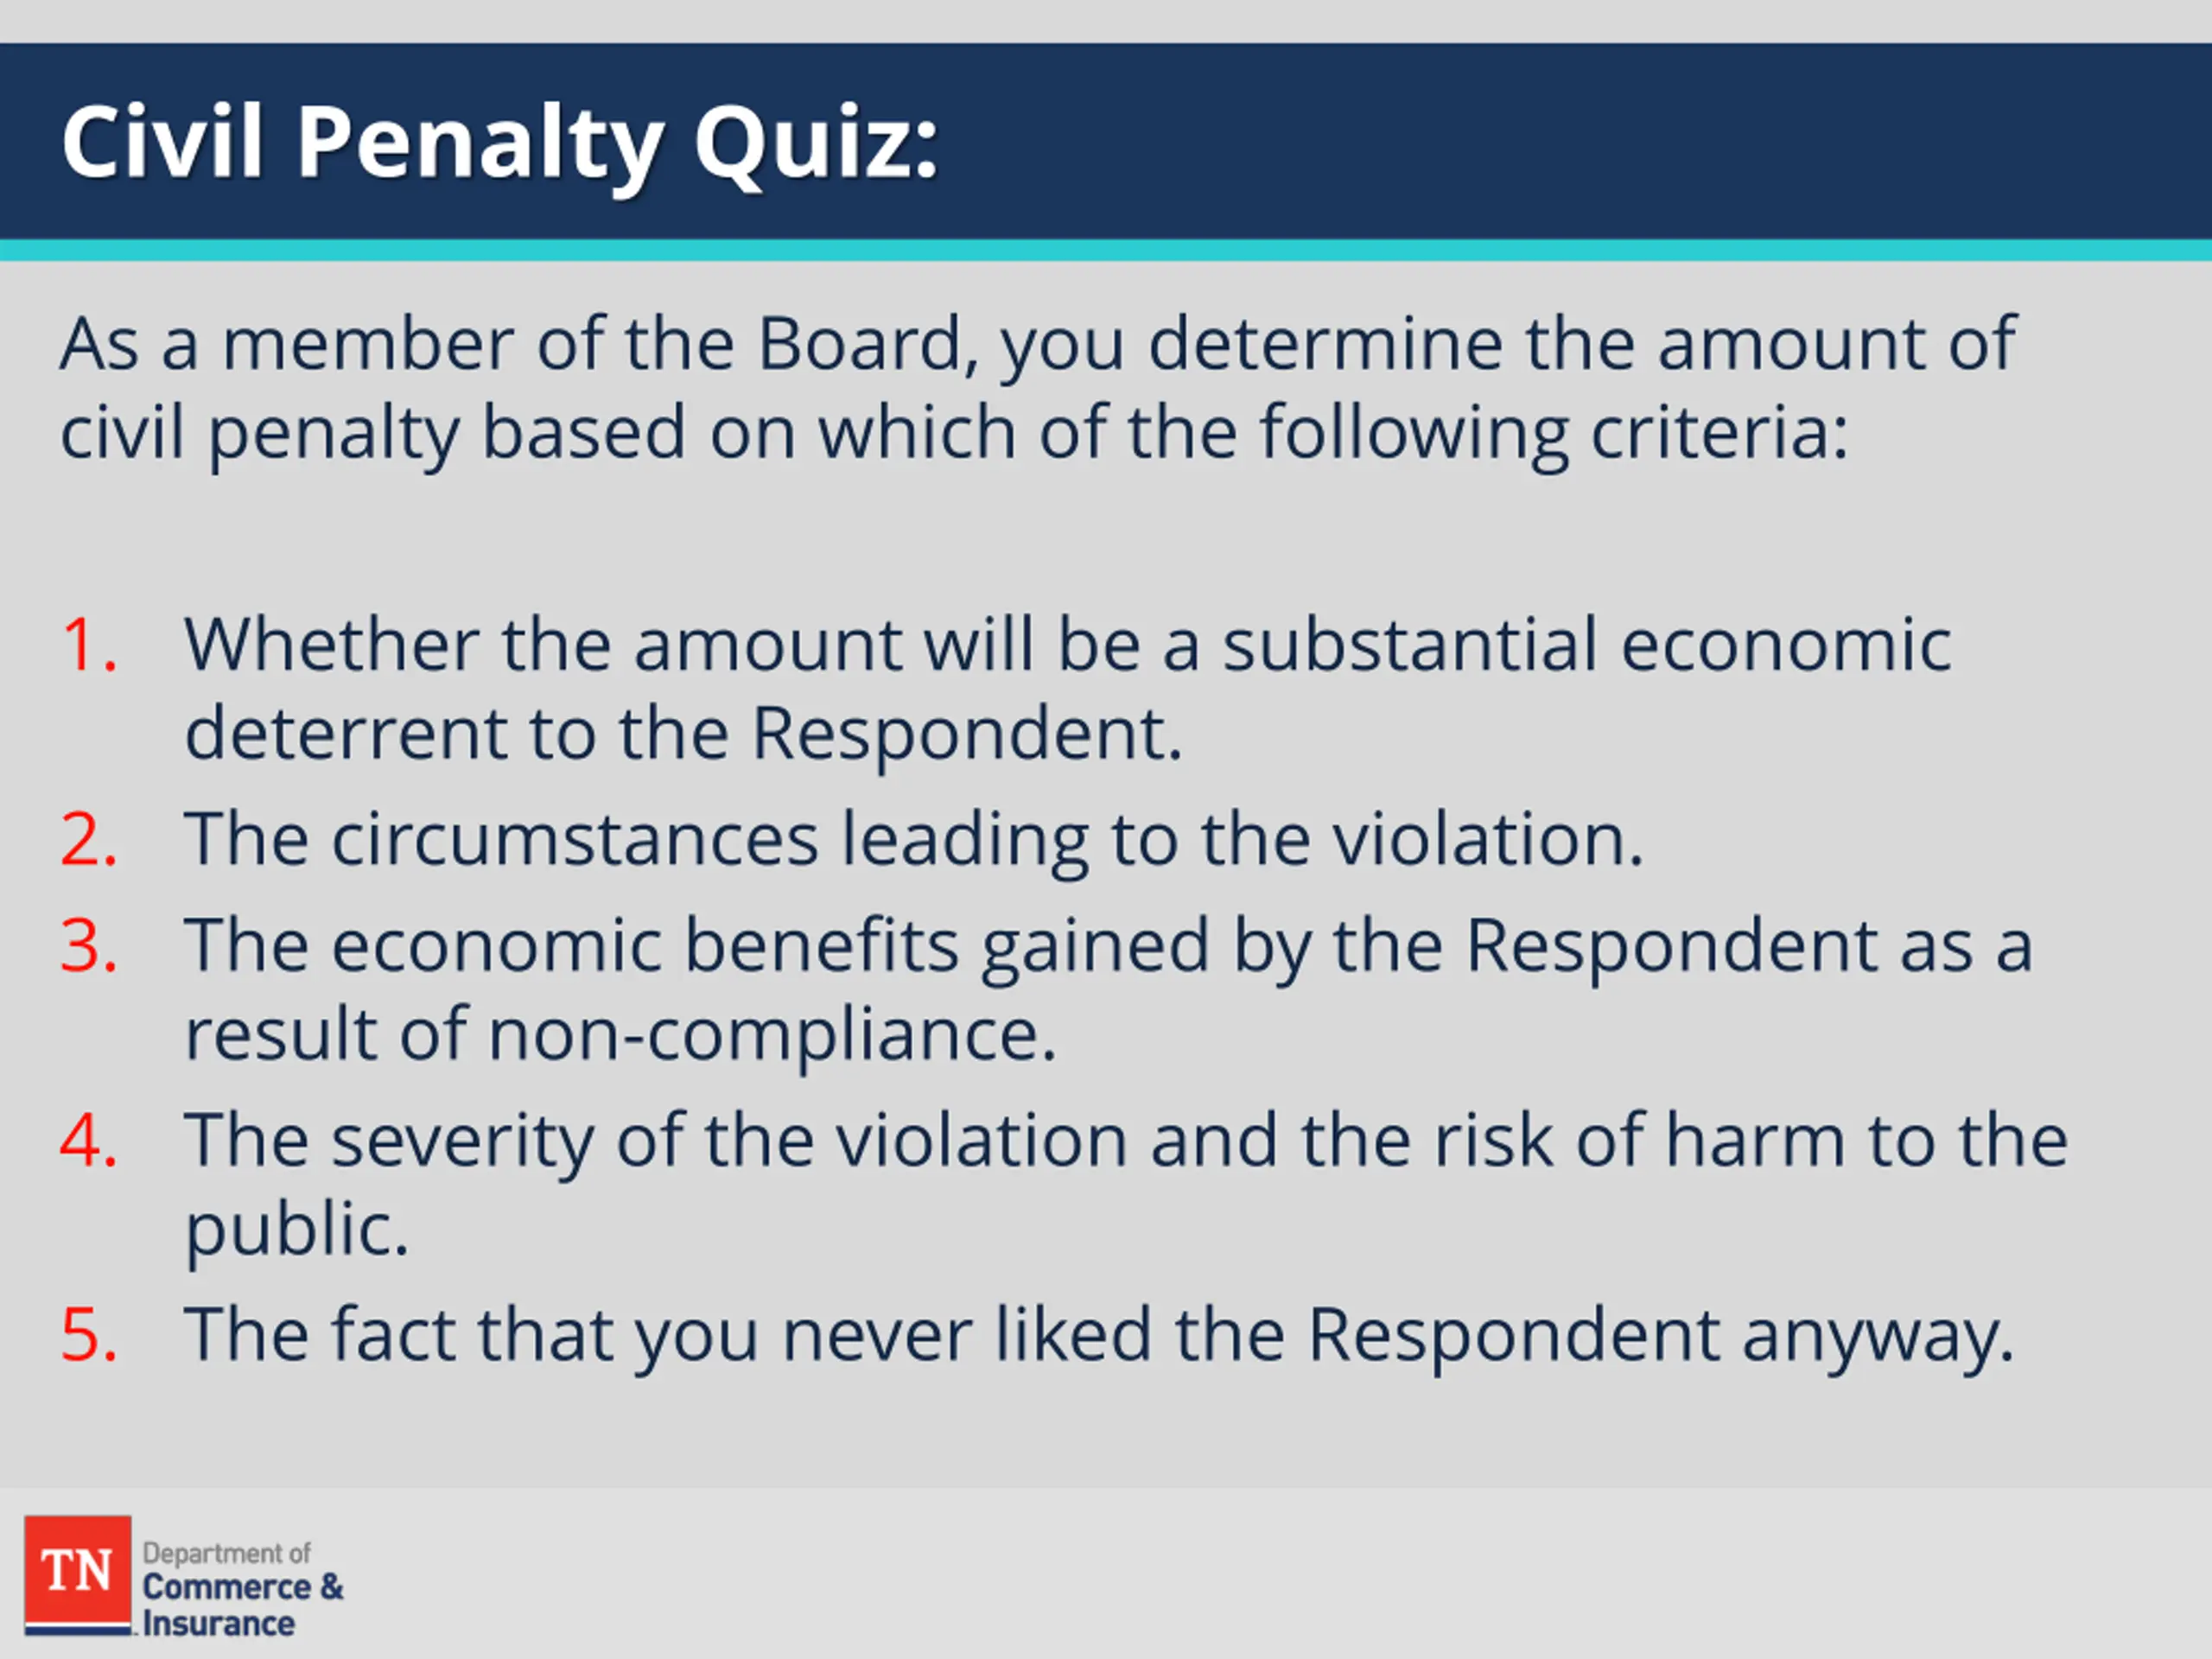The height and width of the screenshot is (1659, 2212).
Task: Click the red number 1 list marker
Action: (89, 644)
